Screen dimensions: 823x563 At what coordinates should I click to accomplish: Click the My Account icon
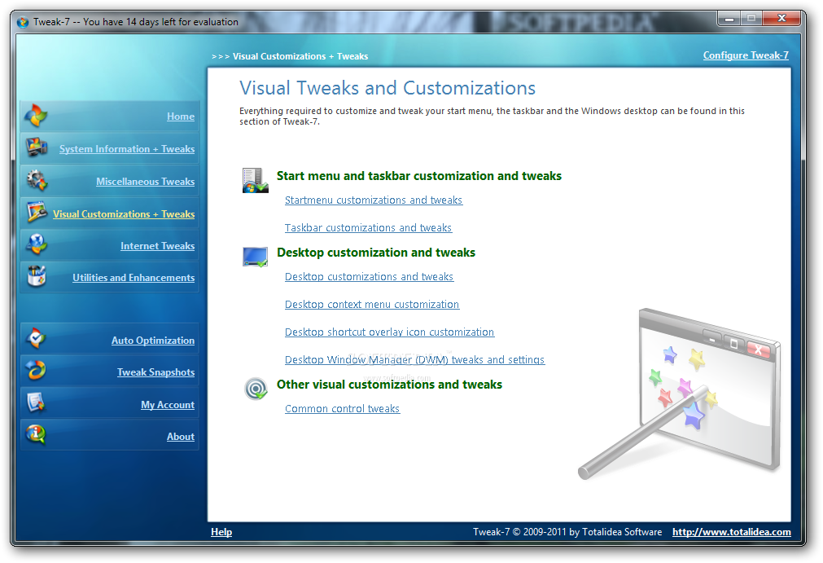(36, 402)
